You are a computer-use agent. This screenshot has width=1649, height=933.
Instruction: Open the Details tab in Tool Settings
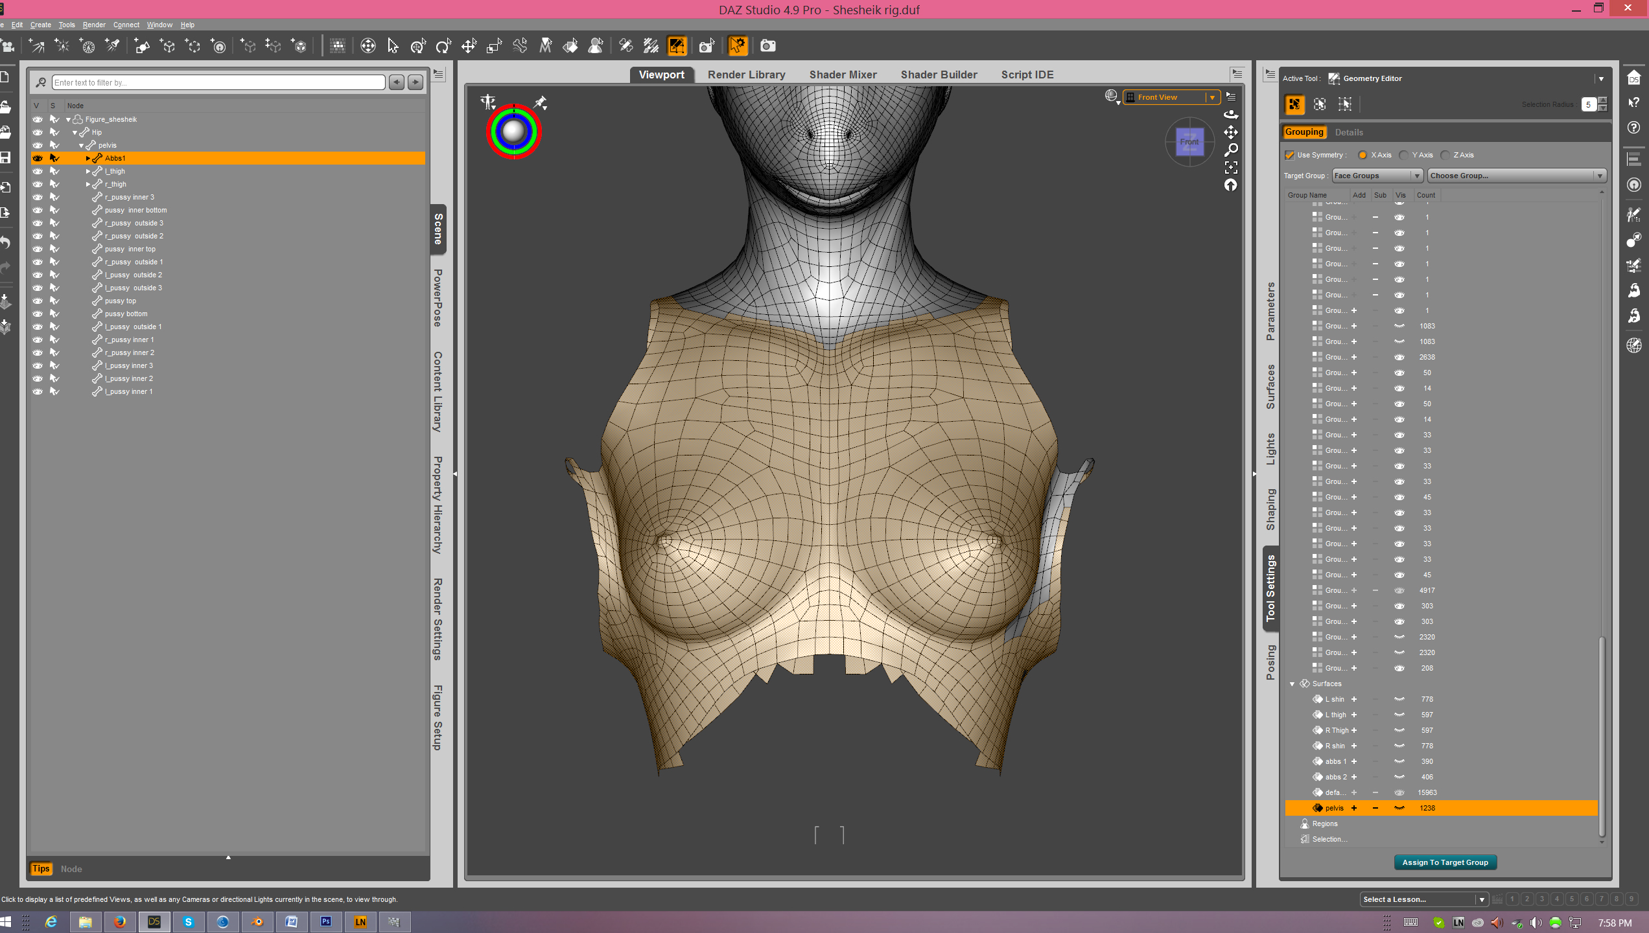[x=1349, y=132]
